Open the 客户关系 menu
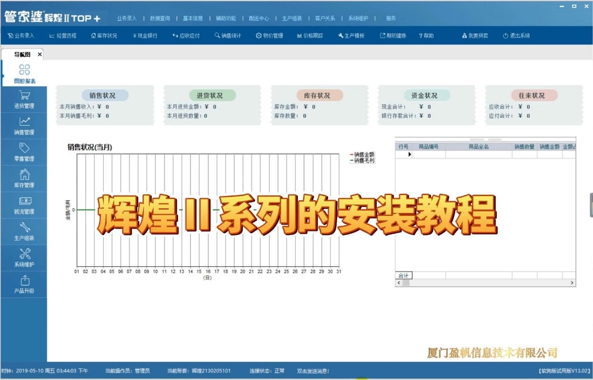593x380 pixels. 325,18
